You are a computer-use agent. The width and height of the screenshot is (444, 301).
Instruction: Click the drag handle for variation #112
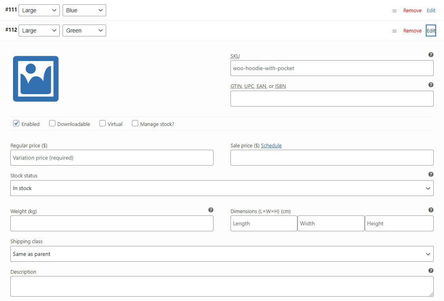[394, 30]
